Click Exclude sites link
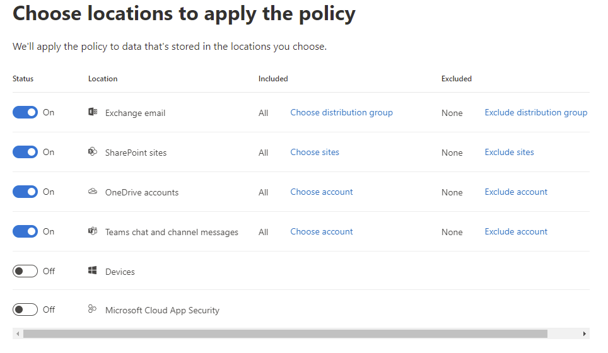This screenshot has height=353, width=608. point(509,152)
